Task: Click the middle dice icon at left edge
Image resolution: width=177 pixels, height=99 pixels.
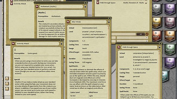Action: (x=7, y=84)
